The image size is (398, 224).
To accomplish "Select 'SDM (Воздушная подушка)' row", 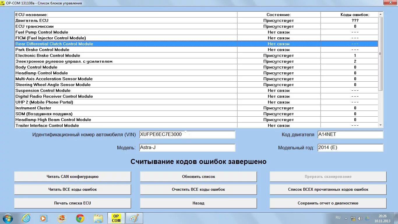I will (x=196, y=114).
